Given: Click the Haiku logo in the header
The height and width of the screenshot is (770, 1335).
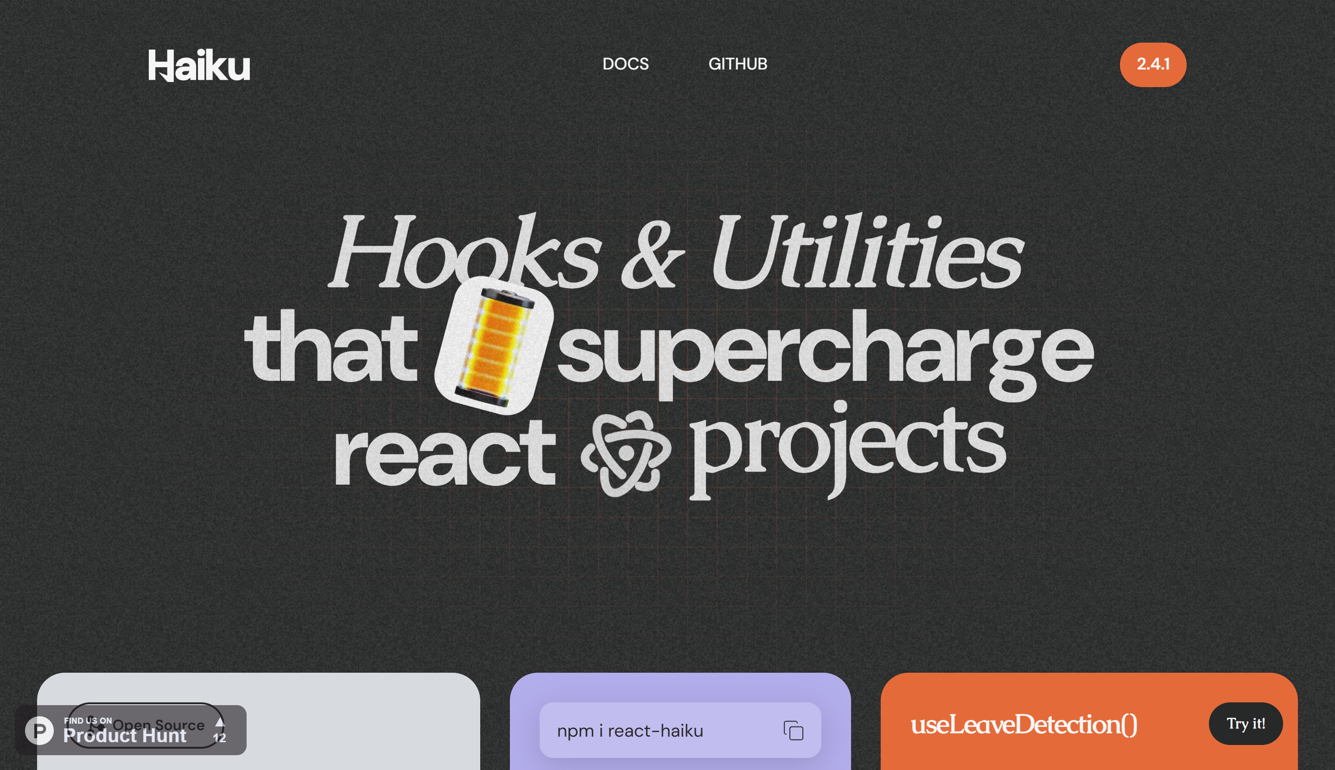Looking at the screenshot, I should pos(199,64).
